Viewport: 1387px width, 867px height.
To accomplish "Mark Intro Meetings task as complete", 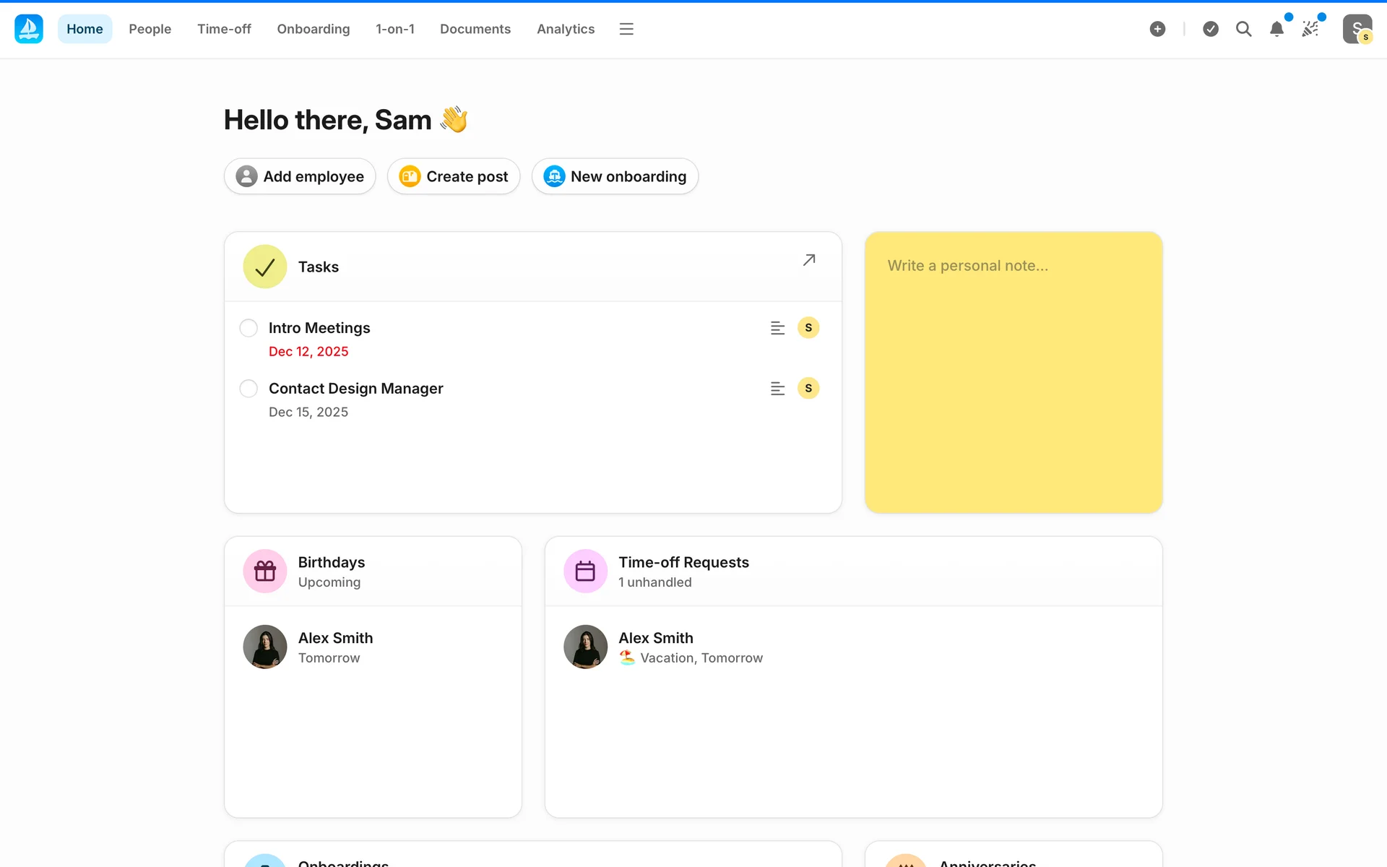I will [249, 328].
